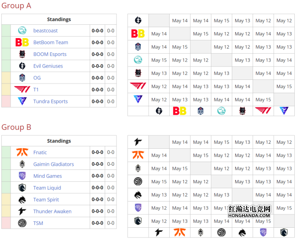Select the BetBoom row logo in Group A crosstable
Viewport: 298px width, 242px height.
point(138,34)
